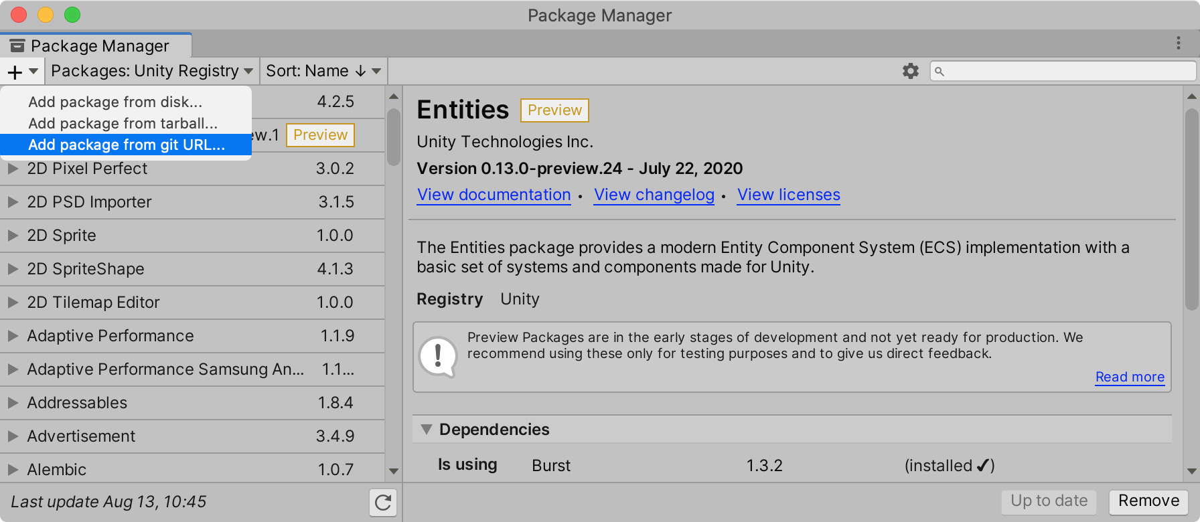Click details pane scroll down arrow

pos(1191,471)
